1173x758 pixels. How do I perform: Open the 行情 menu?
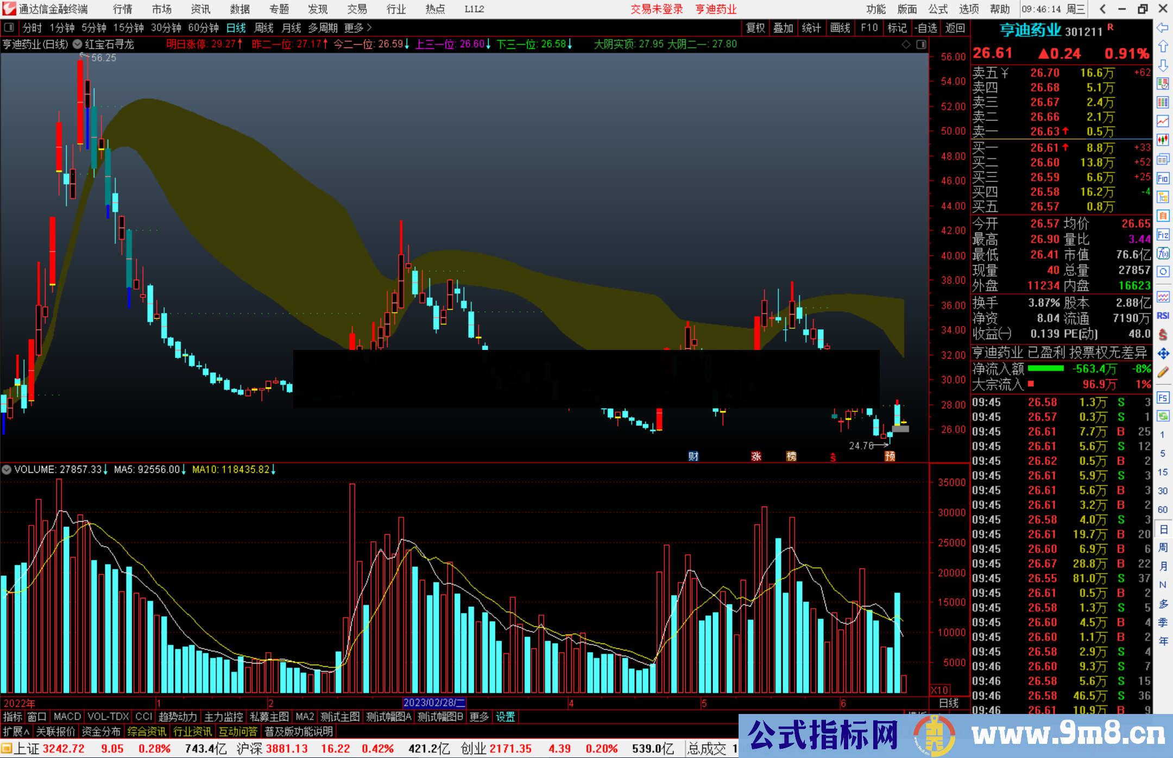pyautogui.click(x=123, y=9)
